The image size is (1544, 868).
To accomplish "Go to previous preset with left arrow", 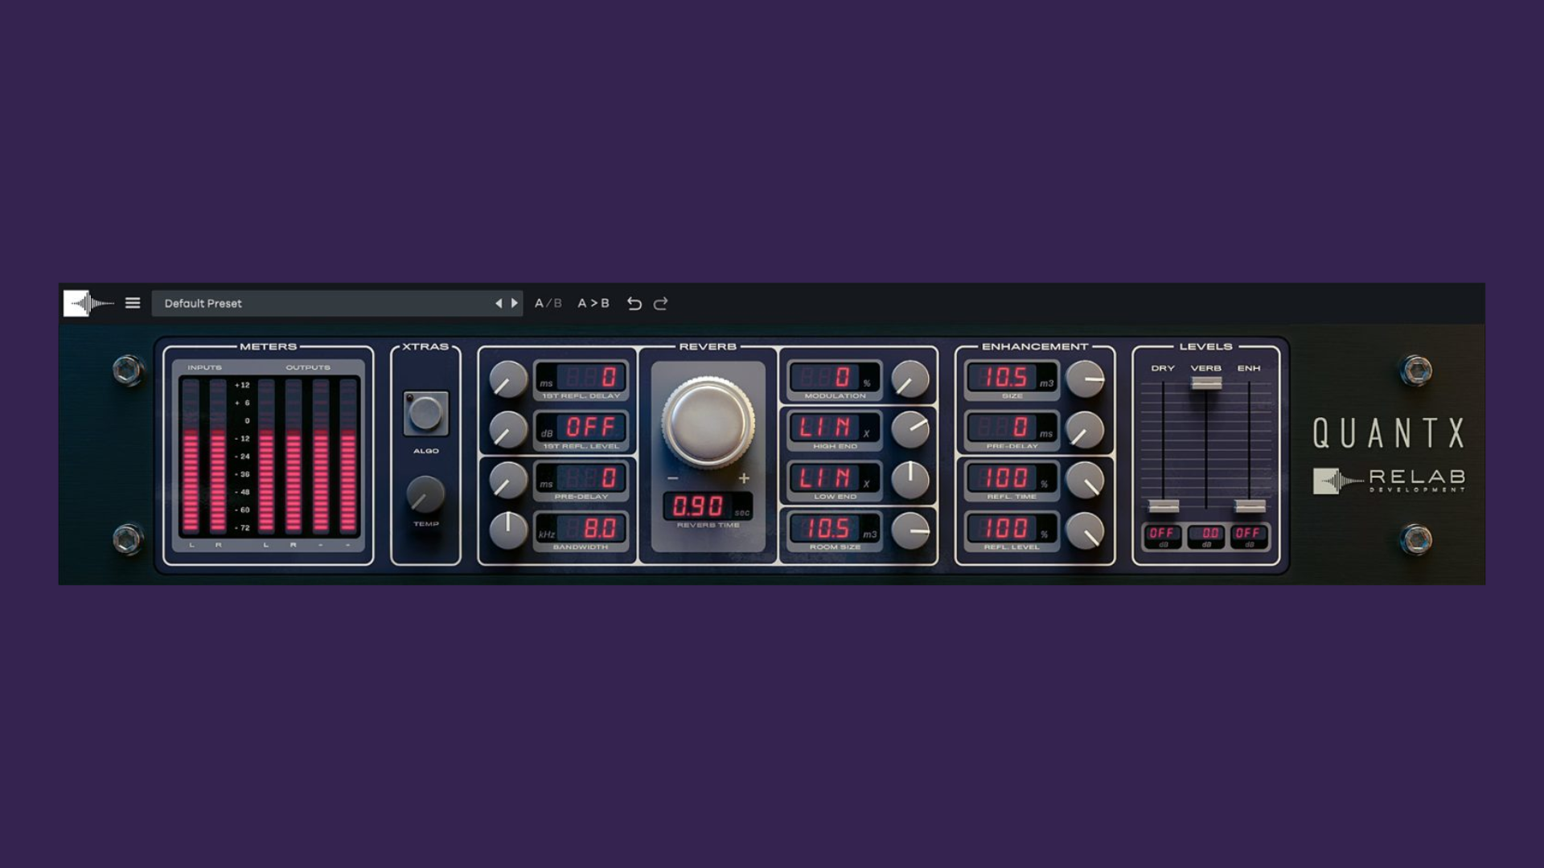I will click(499, 303).
